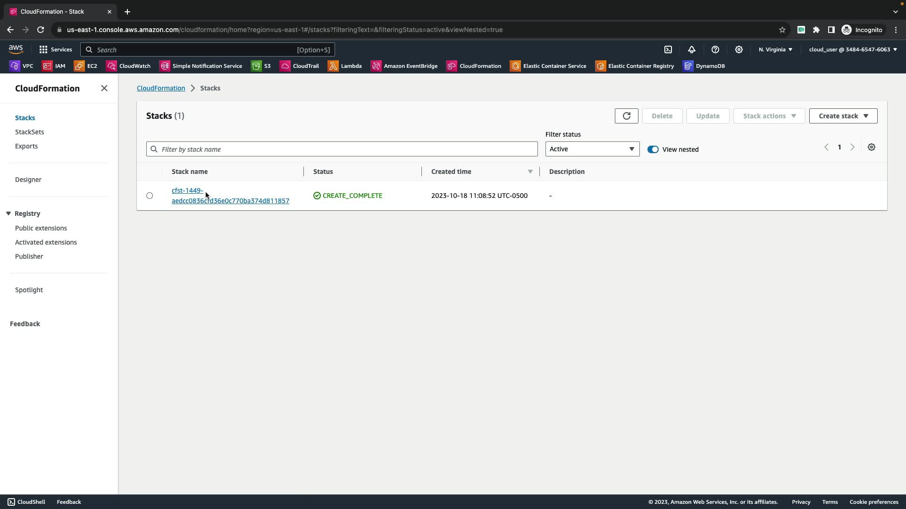Open the N. Virginia region menu
906x509 pixels.
click(775, 49)
